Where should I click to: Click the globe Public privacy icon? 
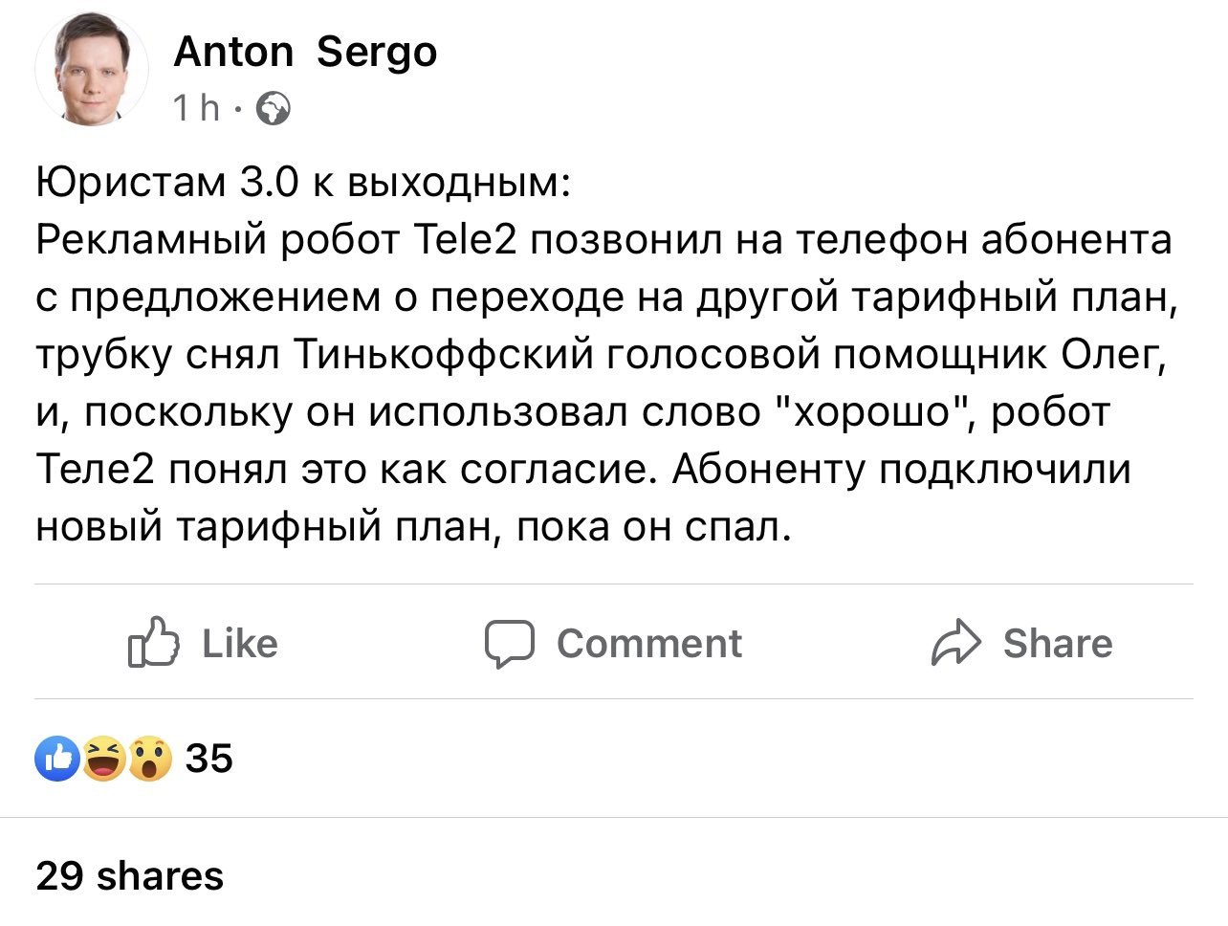(274, 109)
